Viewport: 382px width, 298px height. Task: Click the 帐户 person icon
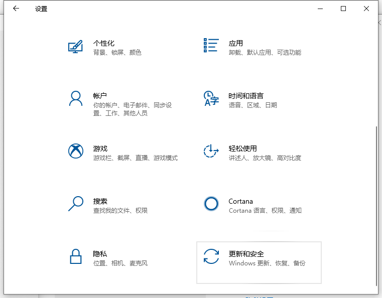(x=75, y=98)
